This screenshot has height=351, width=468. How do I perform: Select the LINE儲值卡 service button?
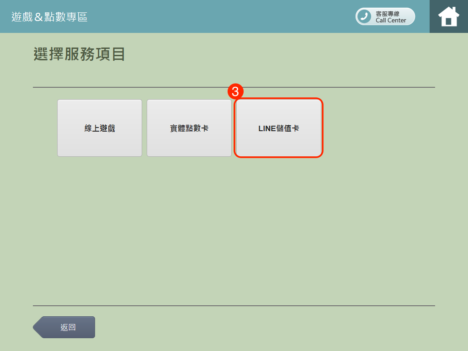[278, 128]
